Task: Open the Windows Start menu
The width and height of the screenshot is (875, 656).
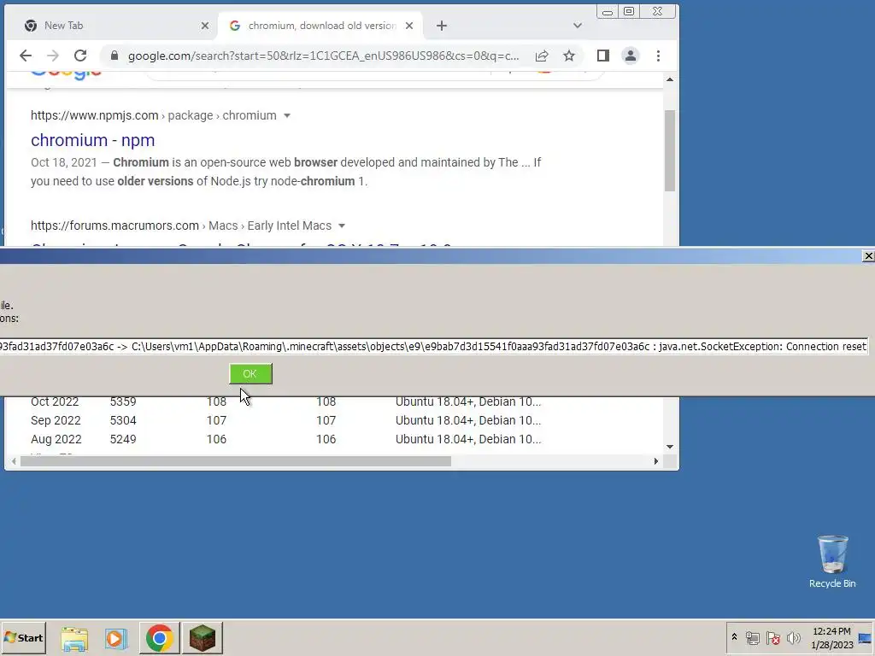Action: click(x=23, y=637)
